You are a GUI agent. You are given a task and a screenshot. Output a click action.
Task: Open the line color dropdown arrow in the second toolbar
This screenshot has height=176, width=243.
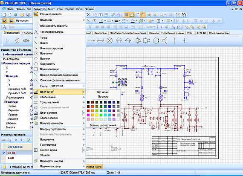tap(105, 21)
